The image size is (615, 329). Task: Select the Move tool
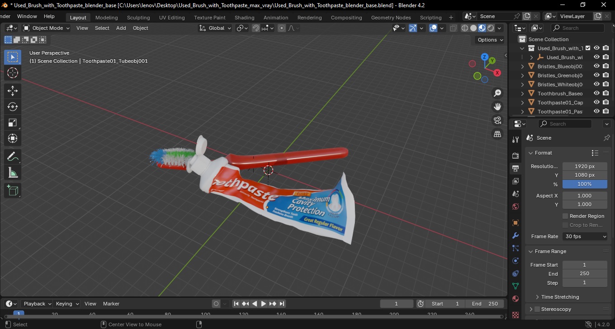[x=13, y=91]
